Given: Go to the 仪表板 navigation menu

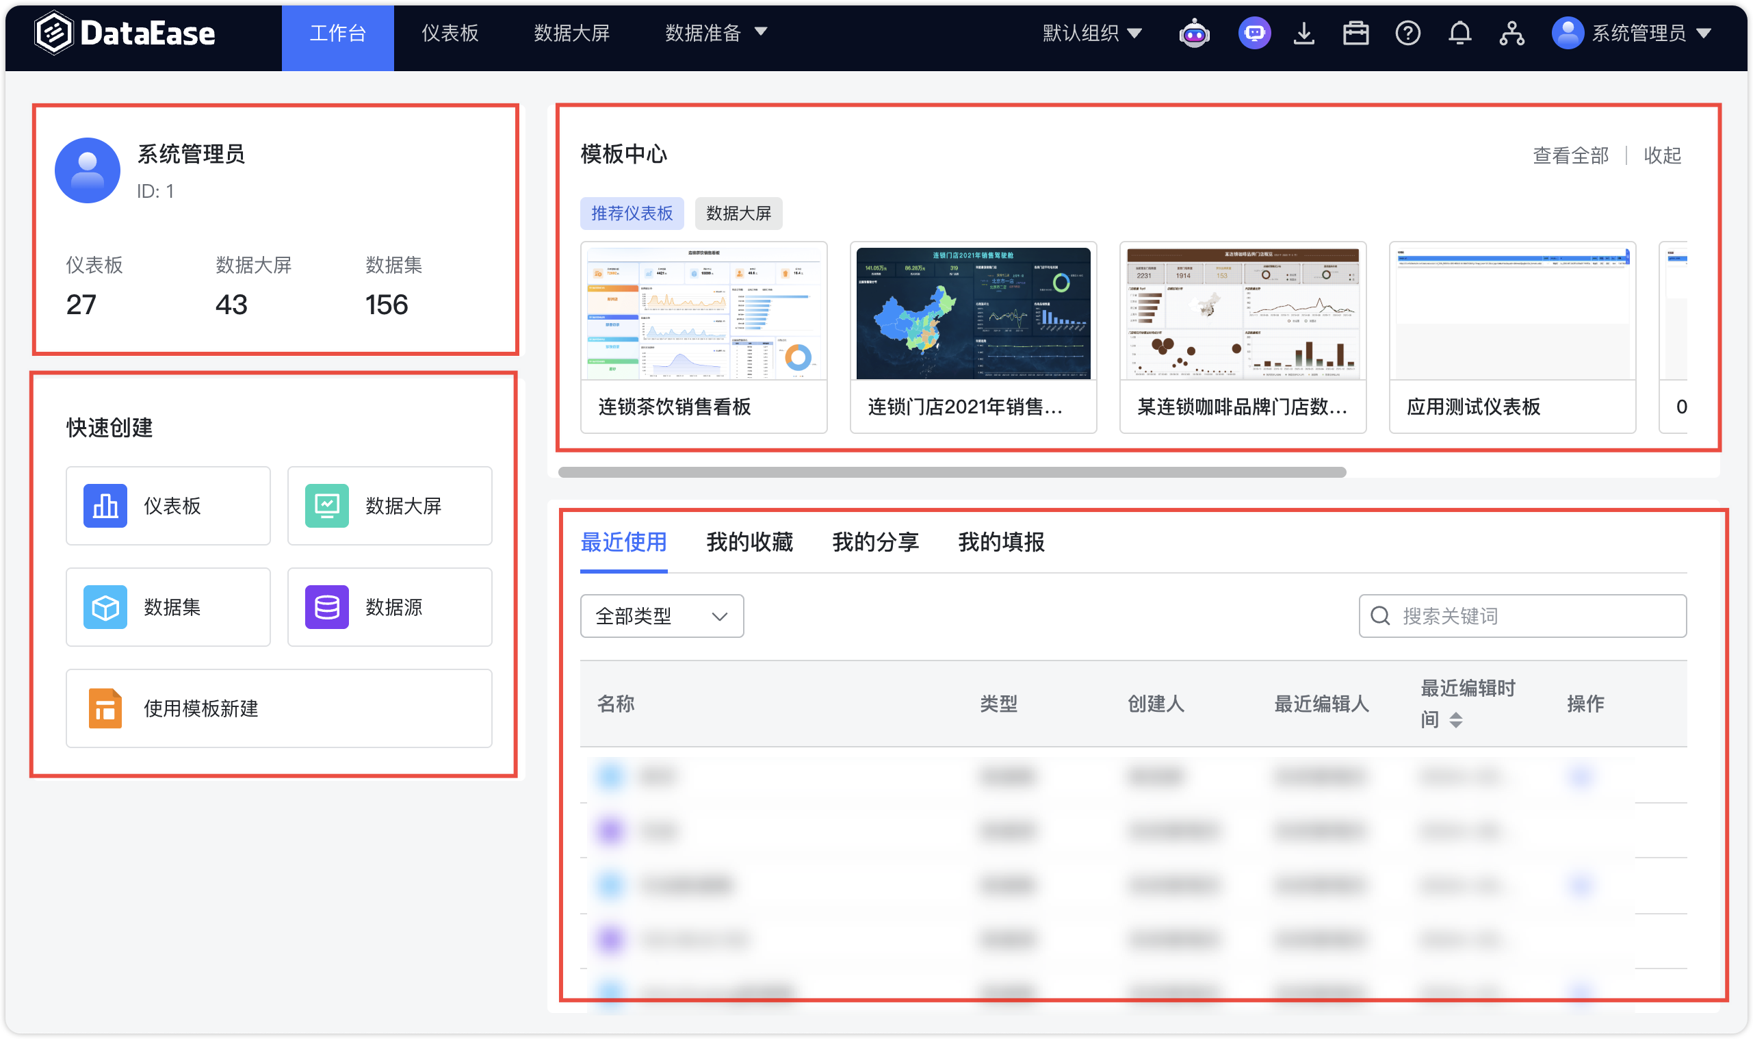Looking at the screenshot, I should (449, 34).
